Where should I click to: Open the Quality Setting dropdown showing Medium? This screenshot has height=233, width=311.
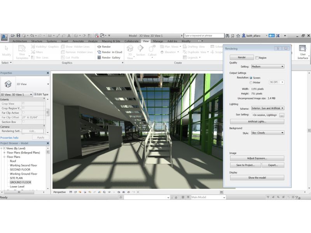(267, 66)
